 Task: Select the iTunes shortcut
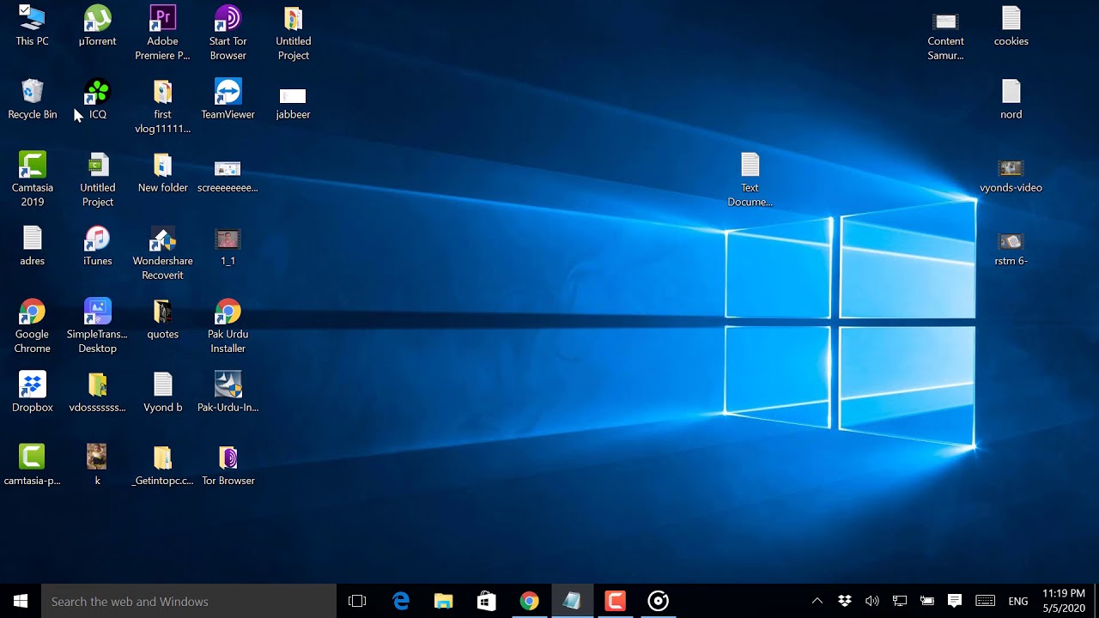[x=97, y=245]
